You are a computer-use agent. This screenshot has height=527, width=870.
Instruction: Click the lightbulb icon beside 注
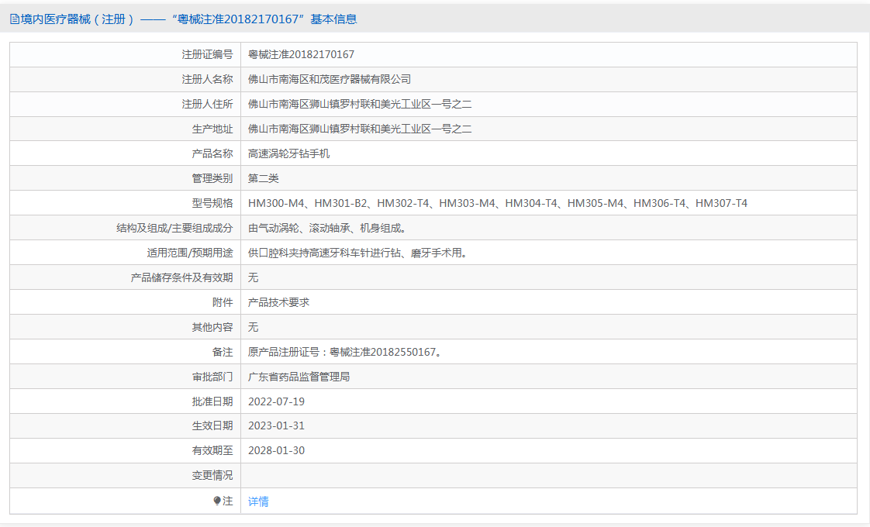217,501
